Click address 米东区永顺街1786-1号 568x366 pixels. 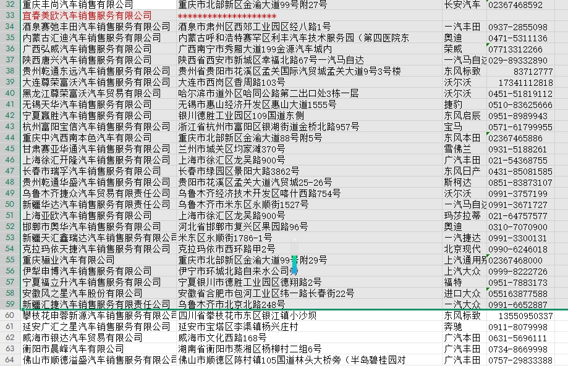click(x=310, y=238)
